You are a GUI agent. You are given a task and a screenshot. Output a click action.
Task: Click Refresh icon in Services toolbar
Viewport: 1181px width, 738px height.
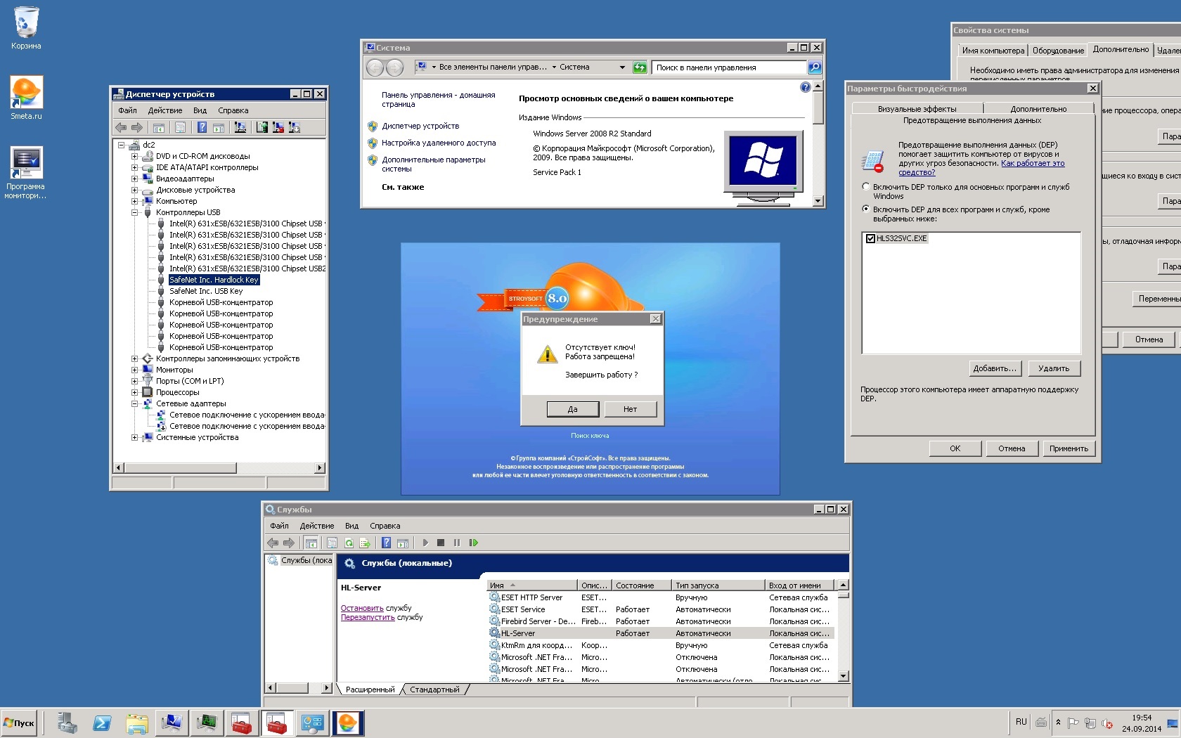tap(349, 543)
